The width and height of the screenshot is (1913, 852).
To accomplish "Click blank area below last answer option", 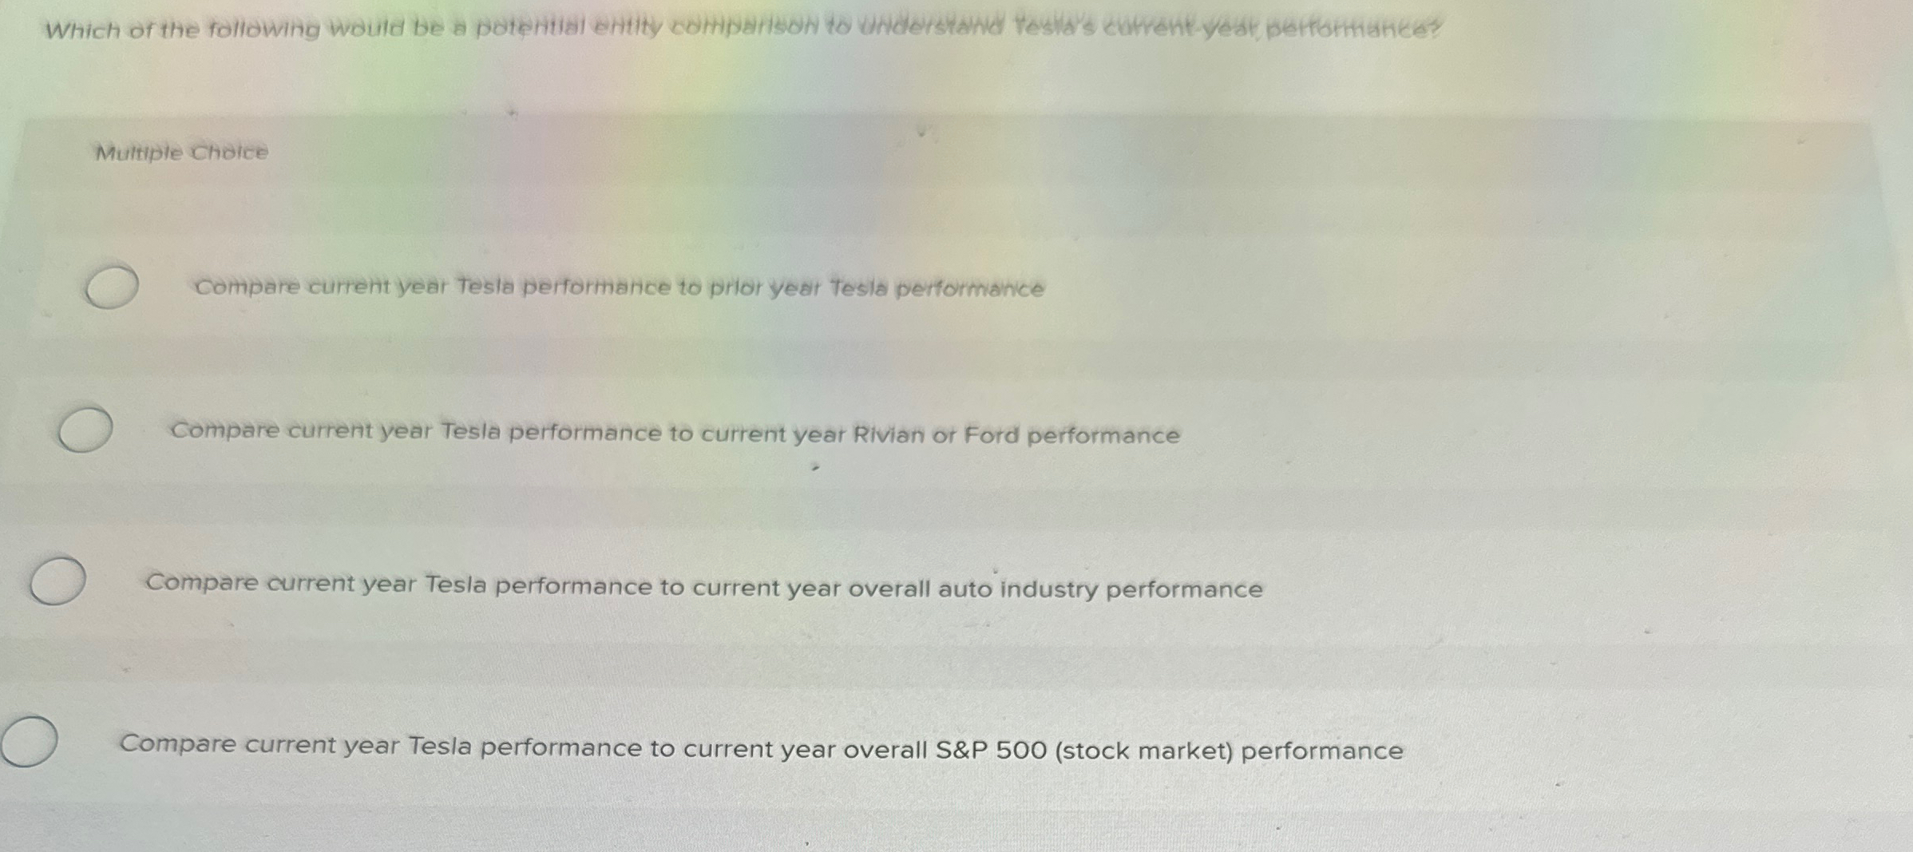I will 878,822.
